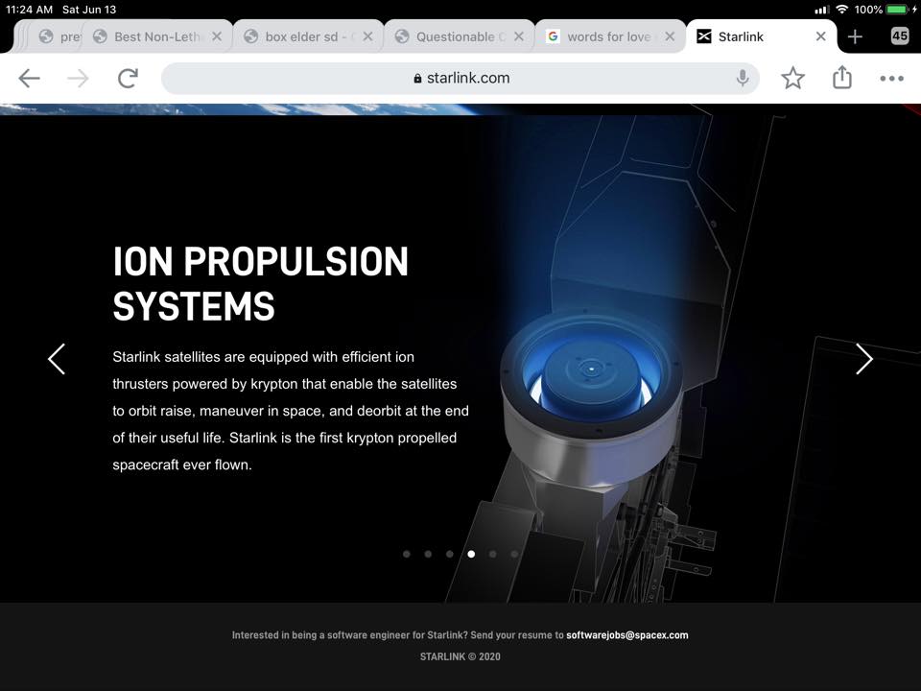This screenshot has height=691, width=921.
Task: Close the Starlink tab
Action: point(820,36)
